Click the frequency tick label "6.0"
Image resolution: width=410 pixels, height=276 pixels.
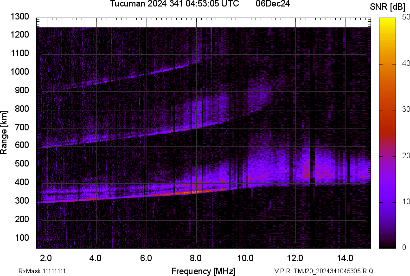point(146,258)
